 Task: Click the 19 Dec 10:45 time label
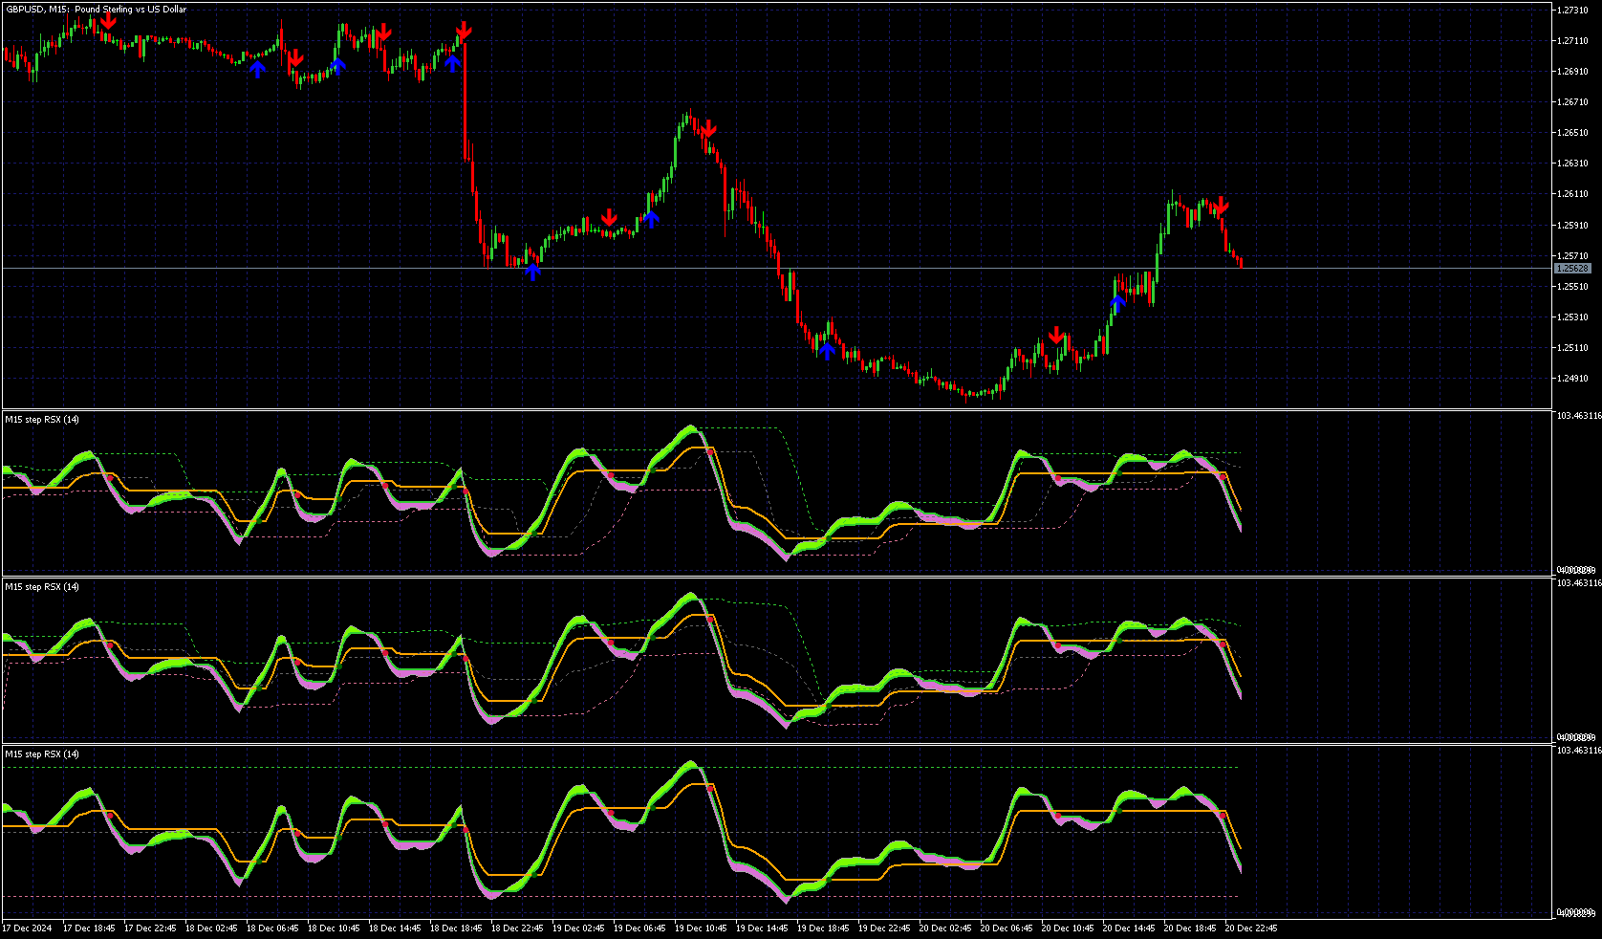pyautogui.click(x=701, y=928)
